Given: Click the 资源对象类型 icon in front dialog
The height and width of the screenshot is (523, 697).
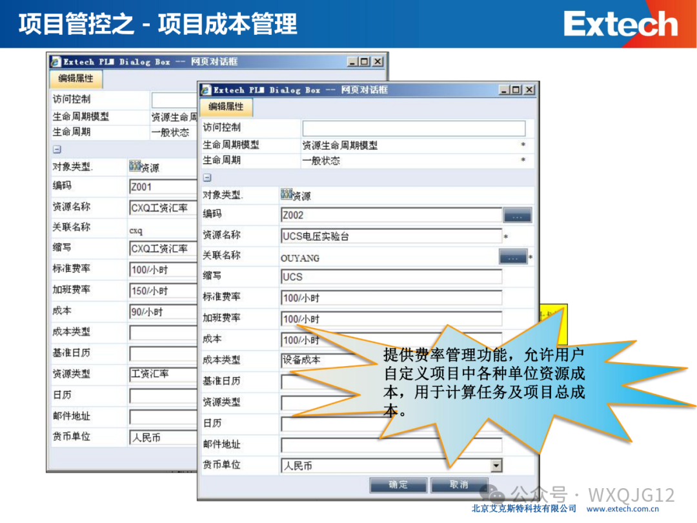Looking at the screenshot, I should coord(287,194).
